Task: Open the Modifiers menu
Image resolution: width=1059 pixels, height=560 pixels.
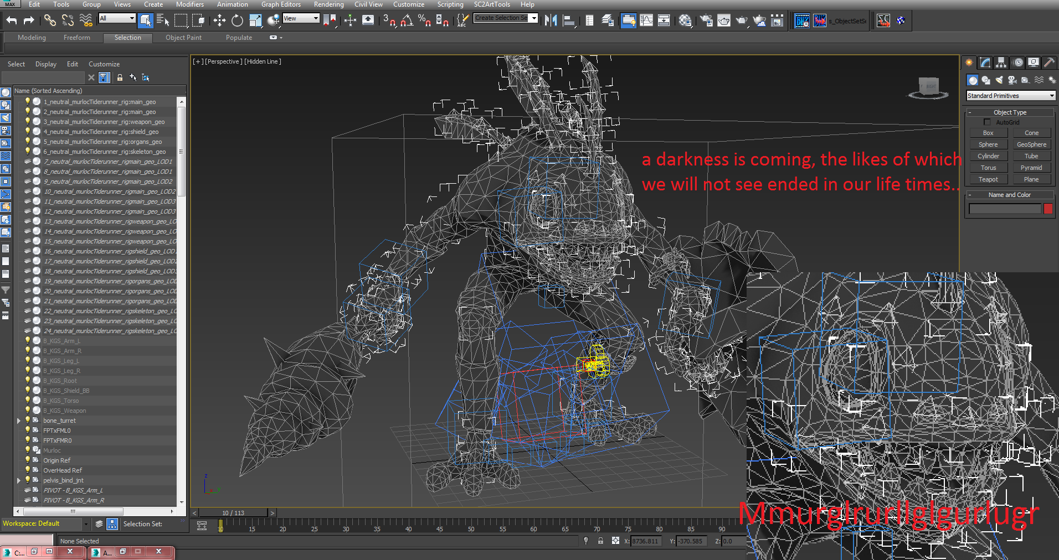Action: (x=189, y=4)
